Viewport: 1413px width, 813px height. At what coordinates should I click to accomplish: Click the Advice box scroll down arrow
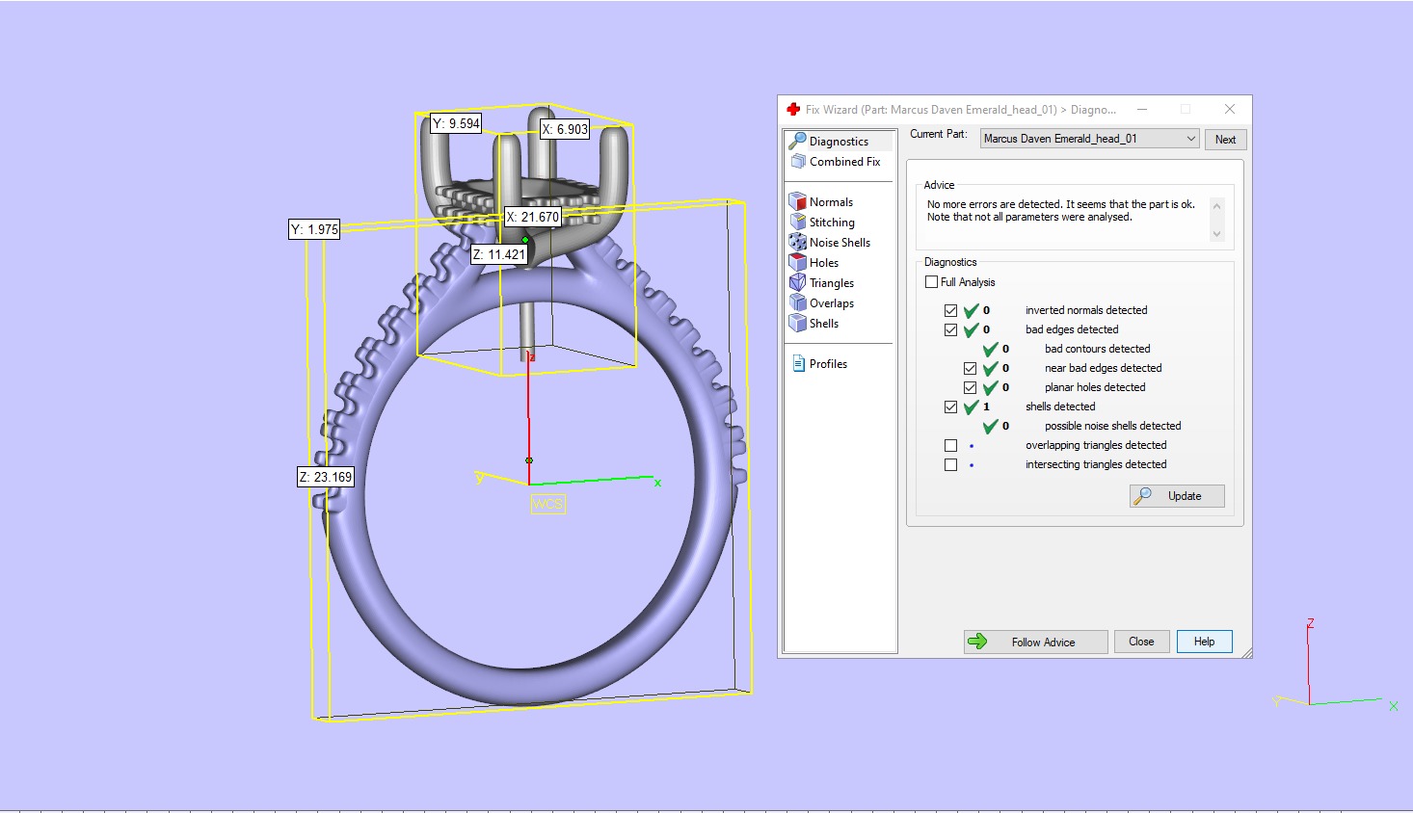click(x=1216, y=234)
